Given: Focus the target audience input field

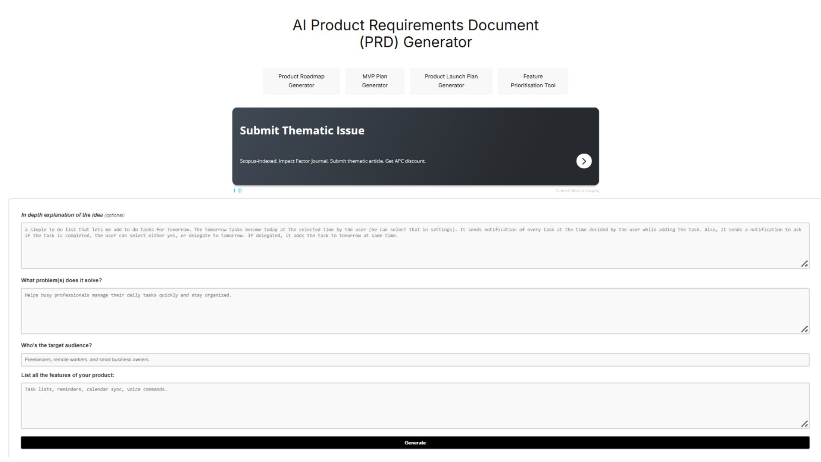Looking at the screenshot, I should (415, 360).
